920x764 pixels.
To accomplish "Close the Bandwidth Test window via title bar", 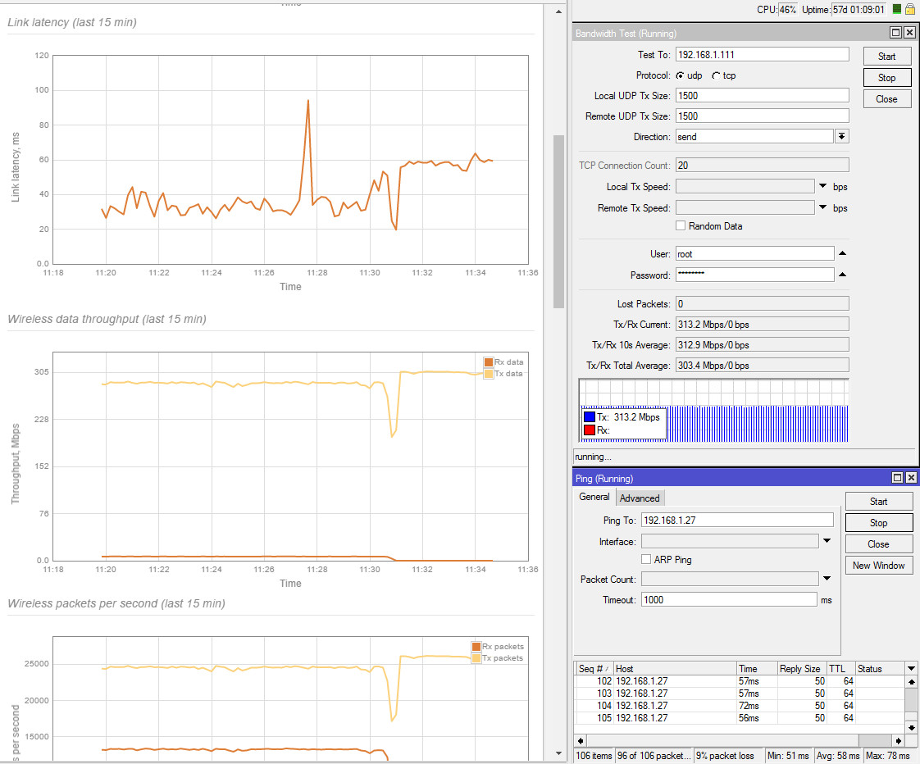I will point(909,33).
